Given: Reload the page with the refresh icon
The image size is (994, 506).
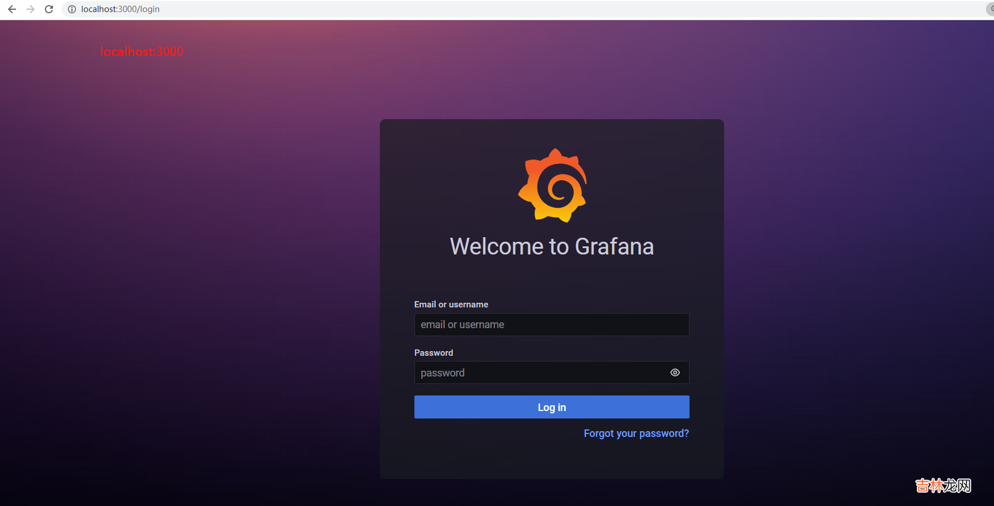Looking at the screenshot, I should [49, 9].
